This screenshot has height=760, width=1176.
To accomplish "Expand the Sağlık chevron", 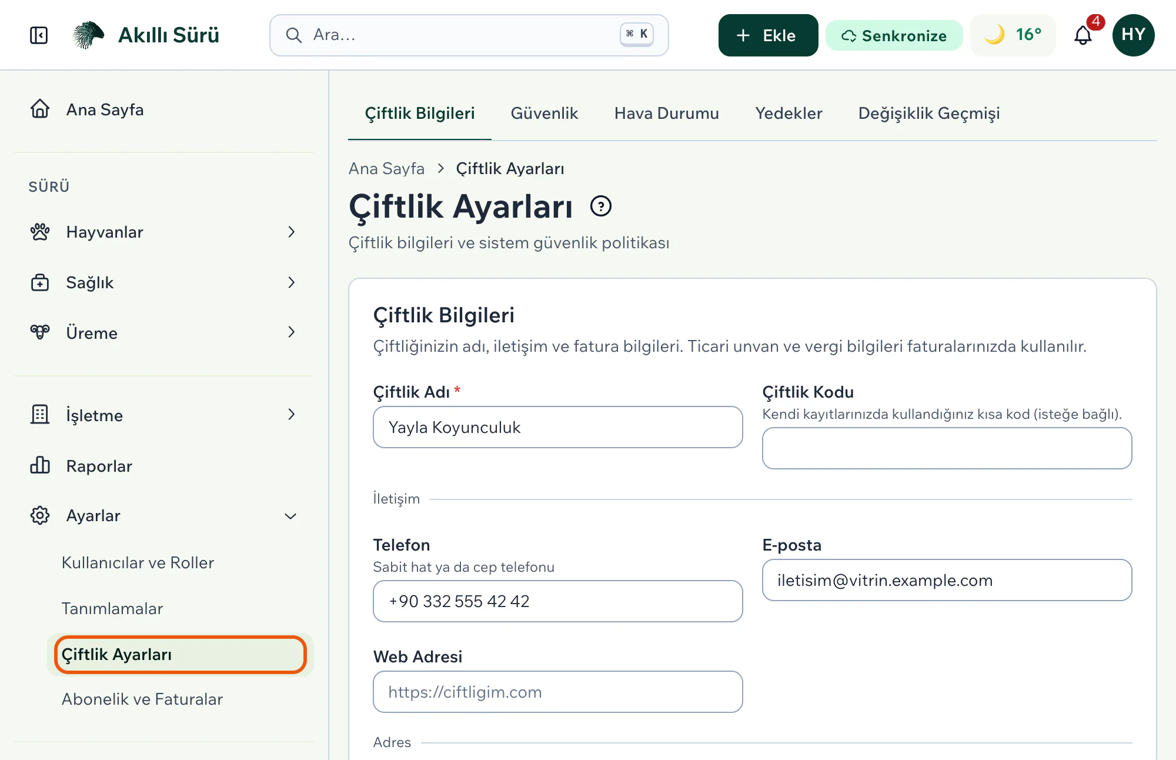I will (291, 282).
